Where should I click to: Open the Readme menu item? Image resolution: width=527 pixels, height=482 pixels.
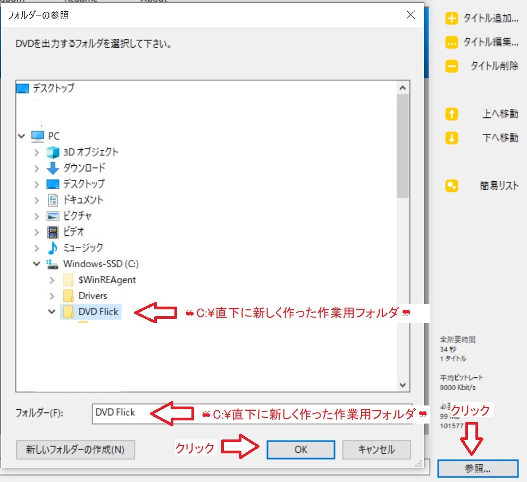[x=81, y=2]
